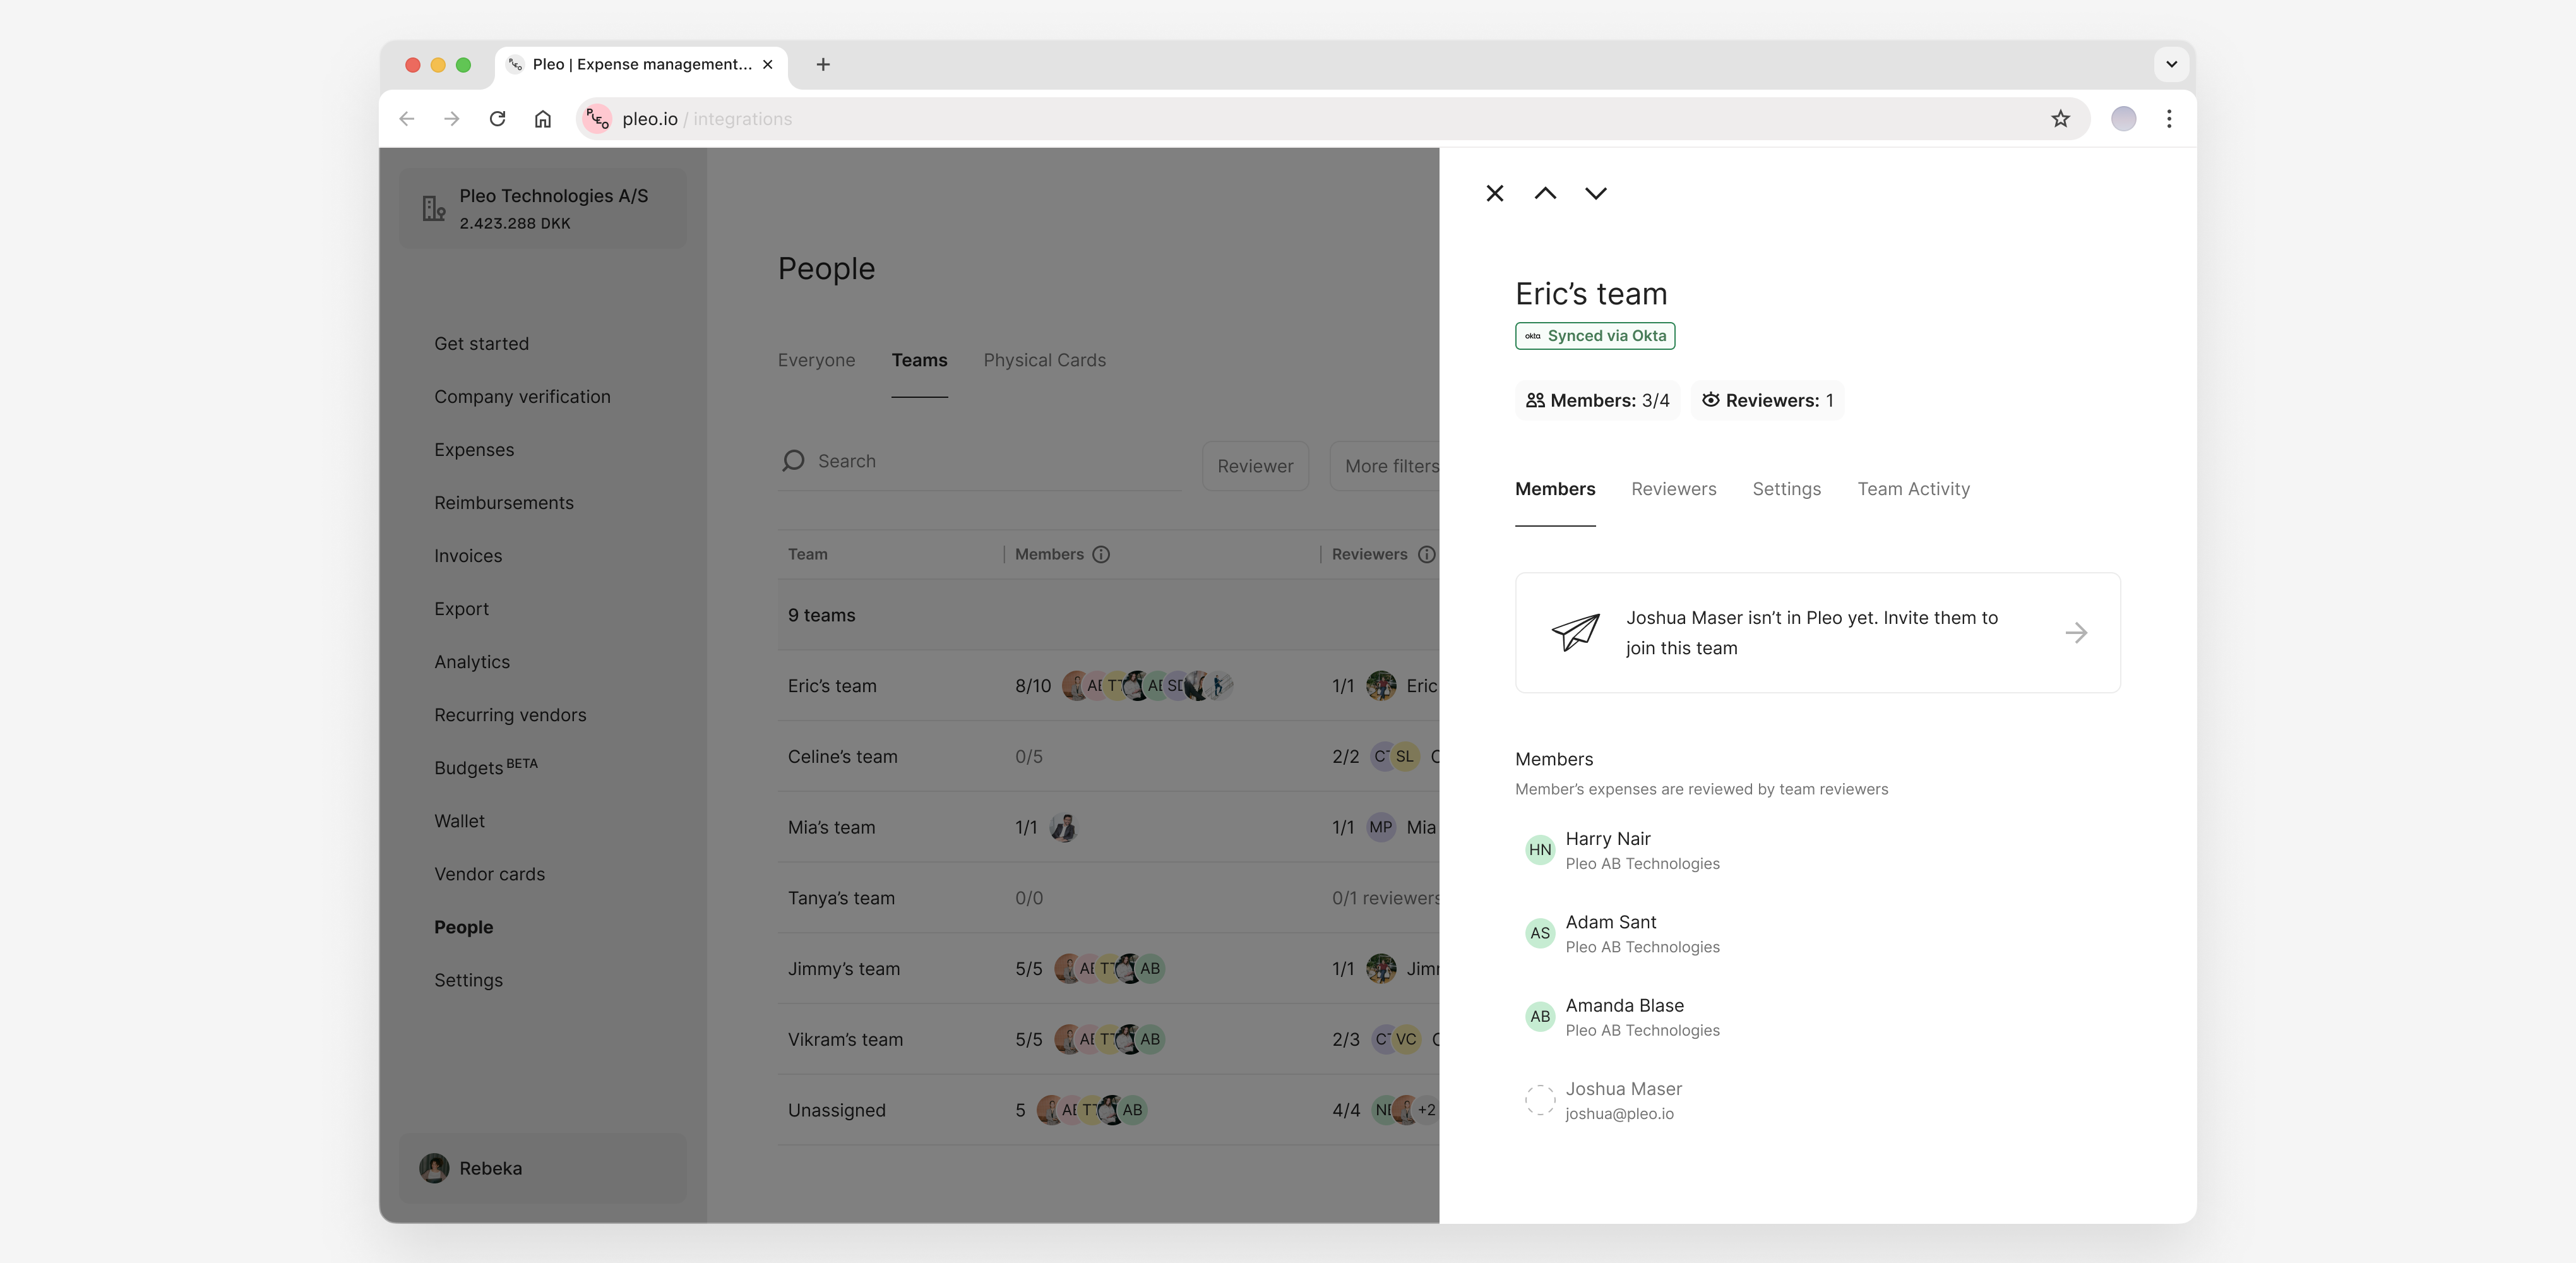Open Vendor cards in the sidebar
The height and width of the screenshot is (1263, 2576).
coord(489,874)
